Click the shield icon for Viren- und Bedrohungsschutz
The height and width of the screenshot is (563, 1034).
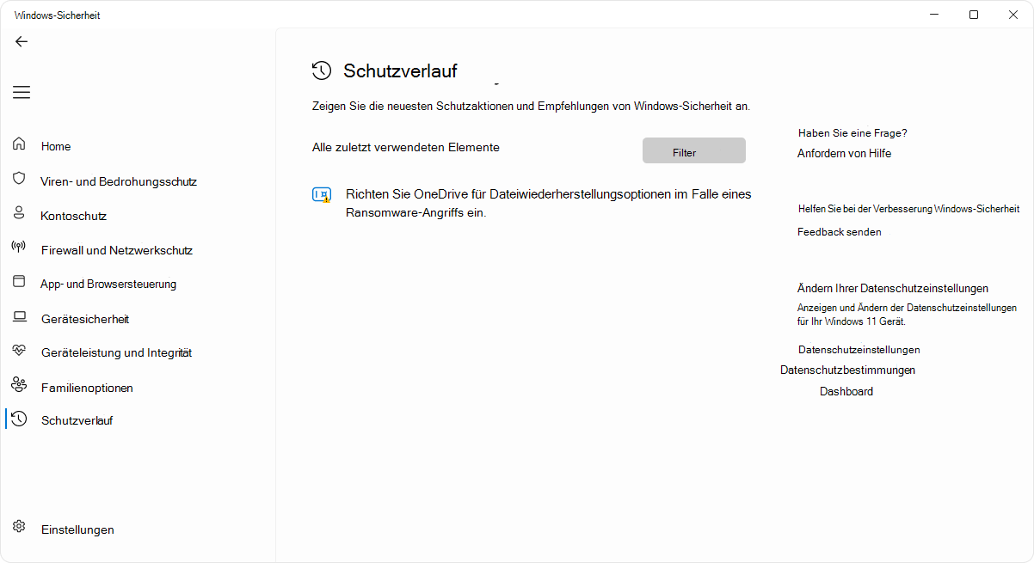tap(19, 179)
